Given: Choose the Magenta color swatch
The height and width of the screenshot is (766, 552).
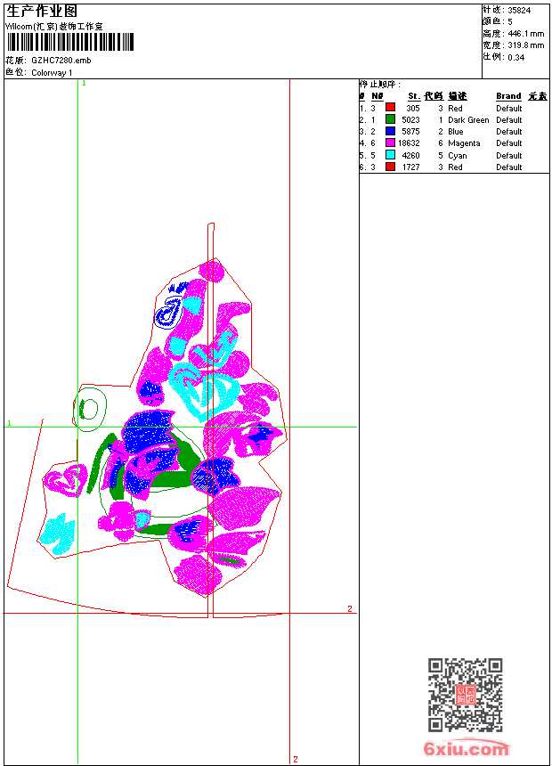Looking at the screenshot, I should click(x=390, y=143).
